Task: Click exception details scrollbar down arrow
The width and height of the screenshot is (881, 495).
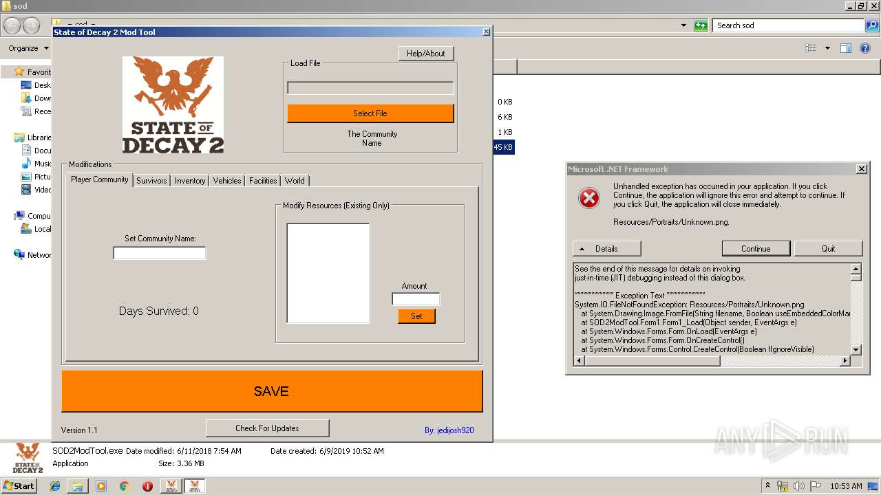Action: pos(856,349)
